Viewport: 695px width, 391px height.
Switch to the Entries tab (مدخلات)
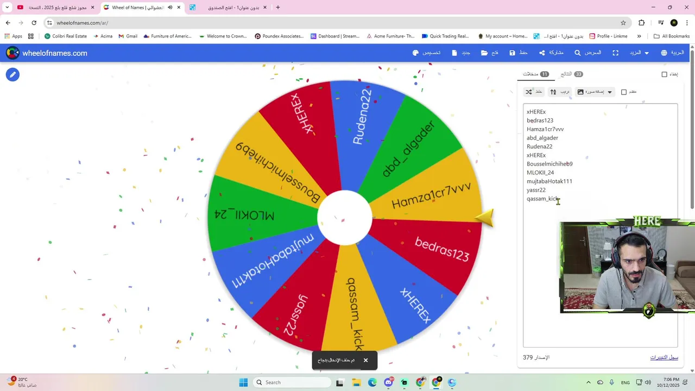tap(536, 74)
